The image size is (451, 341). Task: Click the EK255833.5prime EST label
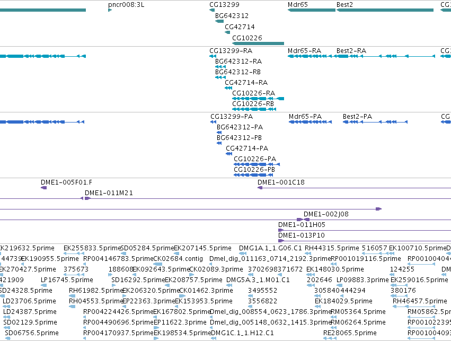(92, 248)
